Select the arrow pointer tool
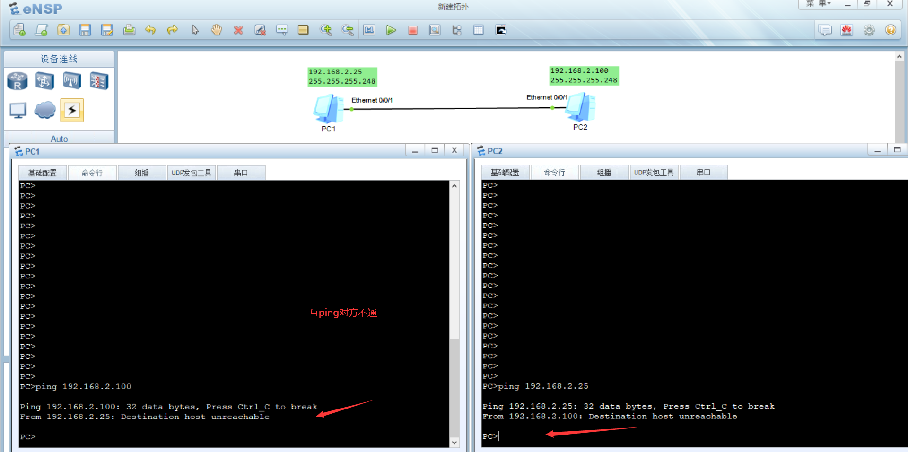This screenshot has width=908, height=452. pos(195,30)
